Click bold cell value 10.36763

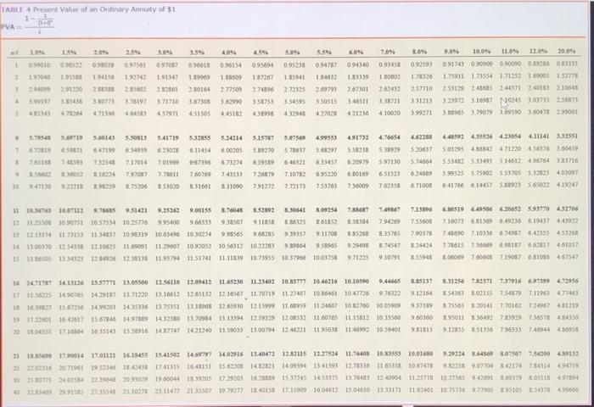[39, 210]
